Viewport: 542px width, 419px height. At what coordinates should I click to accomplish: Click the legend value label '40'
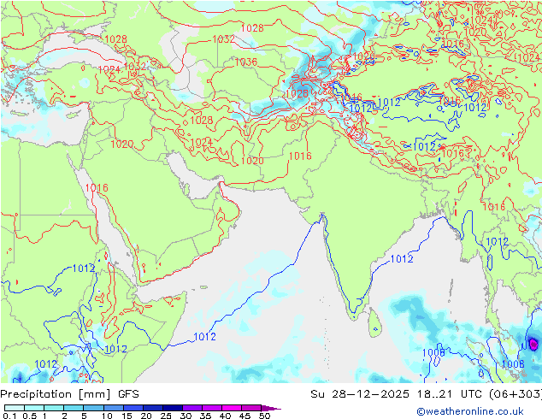click(x=225, y=416)
